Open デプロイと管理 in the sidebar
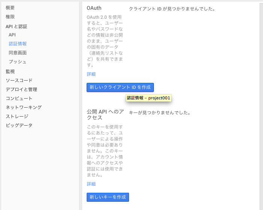The image size is (263, 210). [21, 89]
